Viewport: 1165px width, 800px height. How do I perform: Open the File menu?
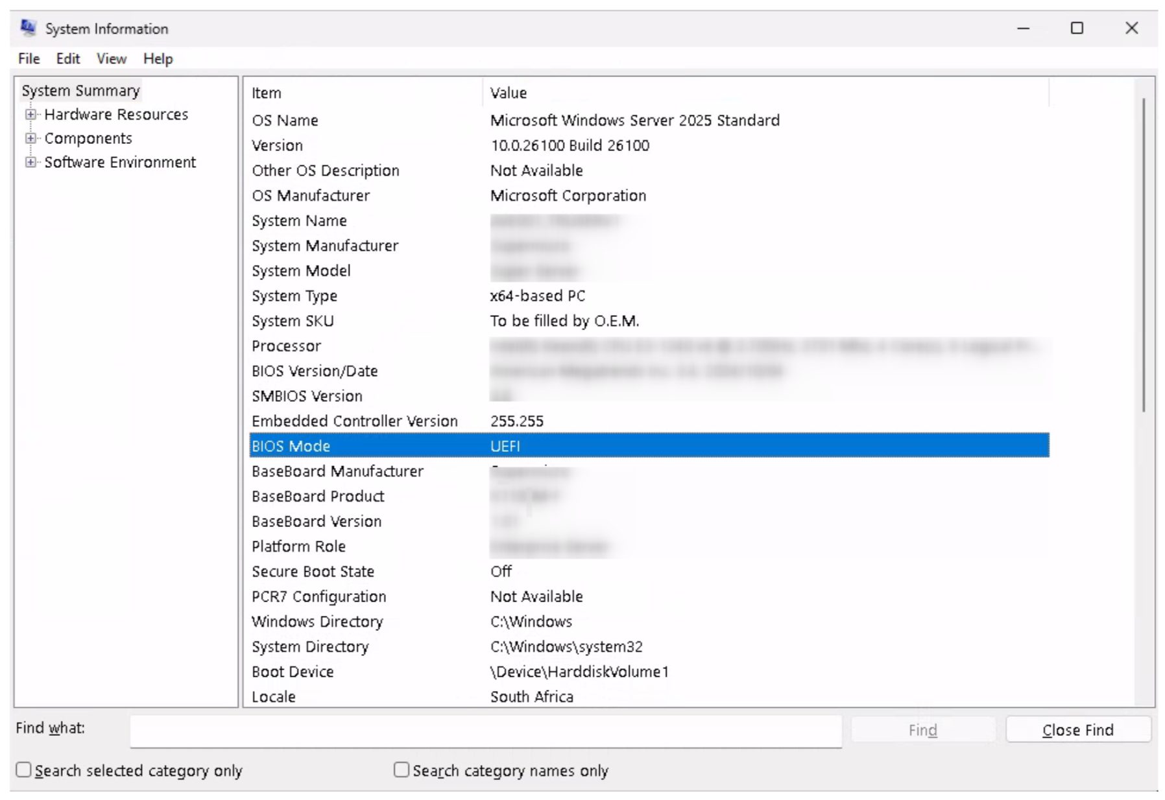(x=29, y=59)
